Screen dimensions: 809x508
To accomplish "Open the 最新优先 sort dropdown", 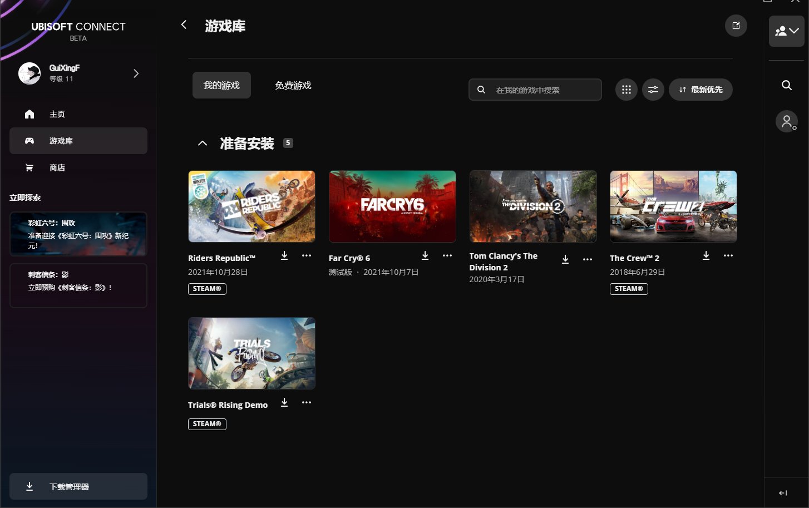I will coord(701,89).
